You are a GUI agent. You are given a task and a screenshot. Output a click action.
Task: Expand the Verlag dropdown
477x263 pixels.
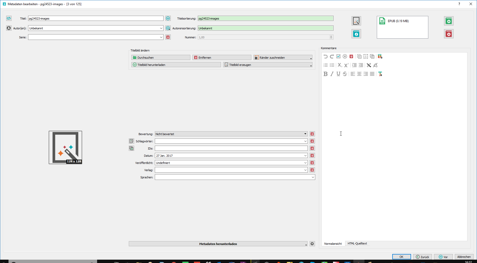click(305, 170)
